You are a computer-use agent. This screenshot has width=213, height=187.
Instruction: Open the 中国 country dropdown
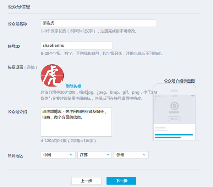click(58, 155)
